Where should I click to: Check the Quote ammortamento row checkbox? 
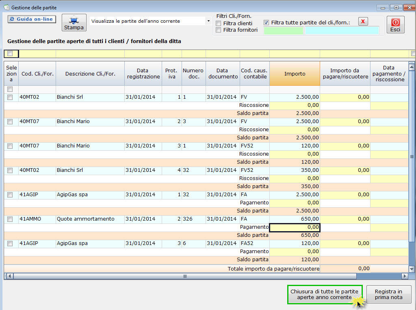click(10, 219)
